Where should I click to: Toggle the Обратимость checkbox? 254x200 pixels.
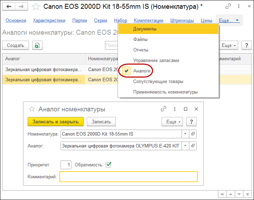click(x=108, y=165)
